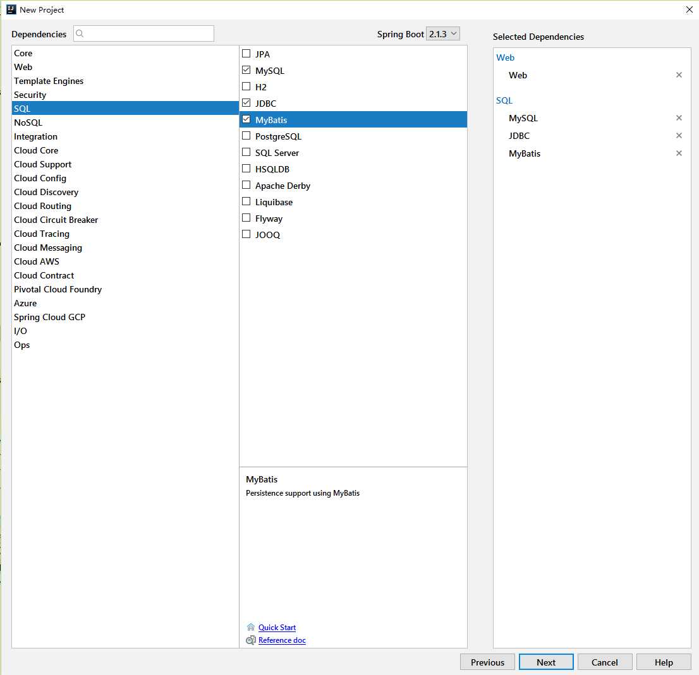Remove MySQL from selected dependencies
The image size is (699, 675).
(x=679, y=117)
